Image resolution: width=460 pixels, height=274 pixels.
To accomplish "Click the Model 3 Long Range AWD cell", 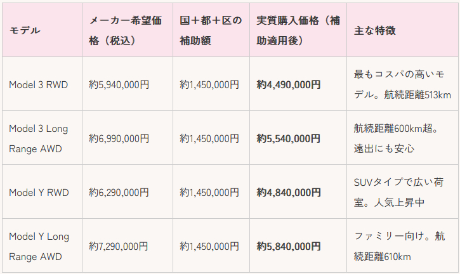I will [x=38, y=138].
